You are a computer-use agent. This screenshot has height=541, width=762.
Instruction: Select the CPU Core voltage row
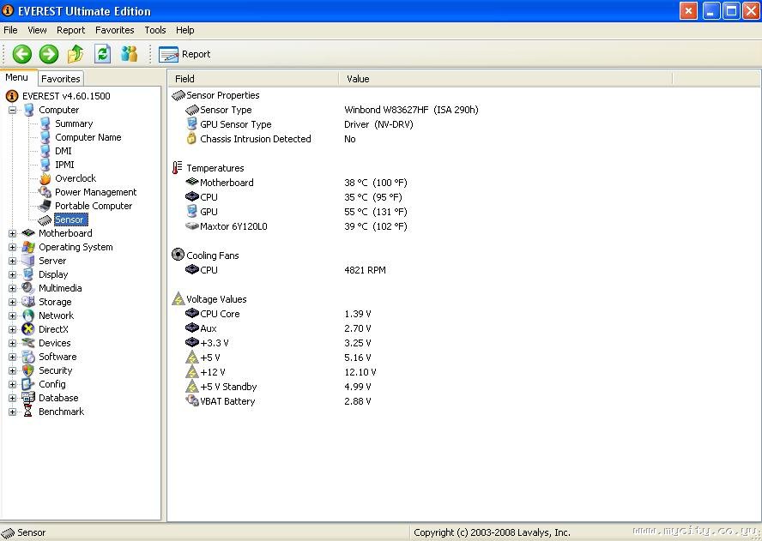pos(220,314)
